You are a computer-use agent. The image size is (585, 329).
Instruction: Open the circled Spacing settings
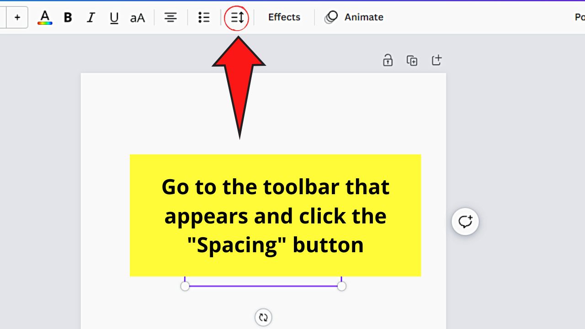point(237,17)
